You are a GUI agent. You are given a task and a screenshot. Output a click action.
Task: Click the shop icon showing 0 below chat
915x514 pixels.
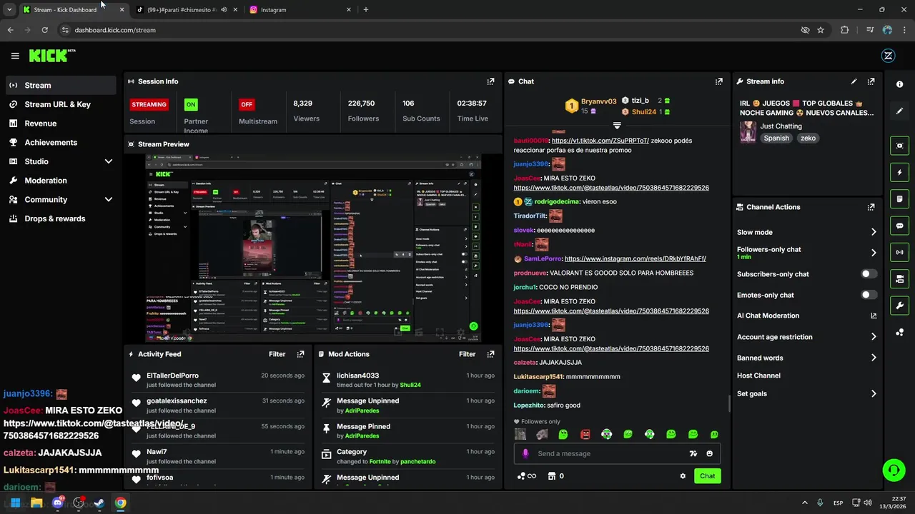click(555, 476)
